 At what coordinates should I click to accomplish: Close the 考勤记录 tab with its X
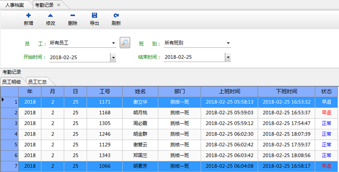(59, 5)
